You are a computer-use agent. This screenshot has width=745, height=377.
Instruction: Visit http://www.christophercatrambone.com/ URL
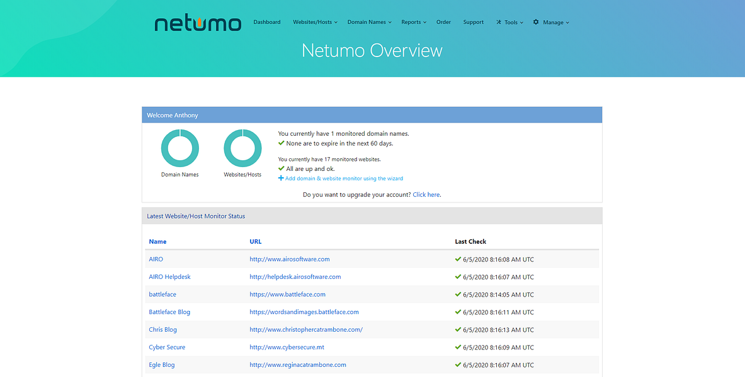click(306, 329)
